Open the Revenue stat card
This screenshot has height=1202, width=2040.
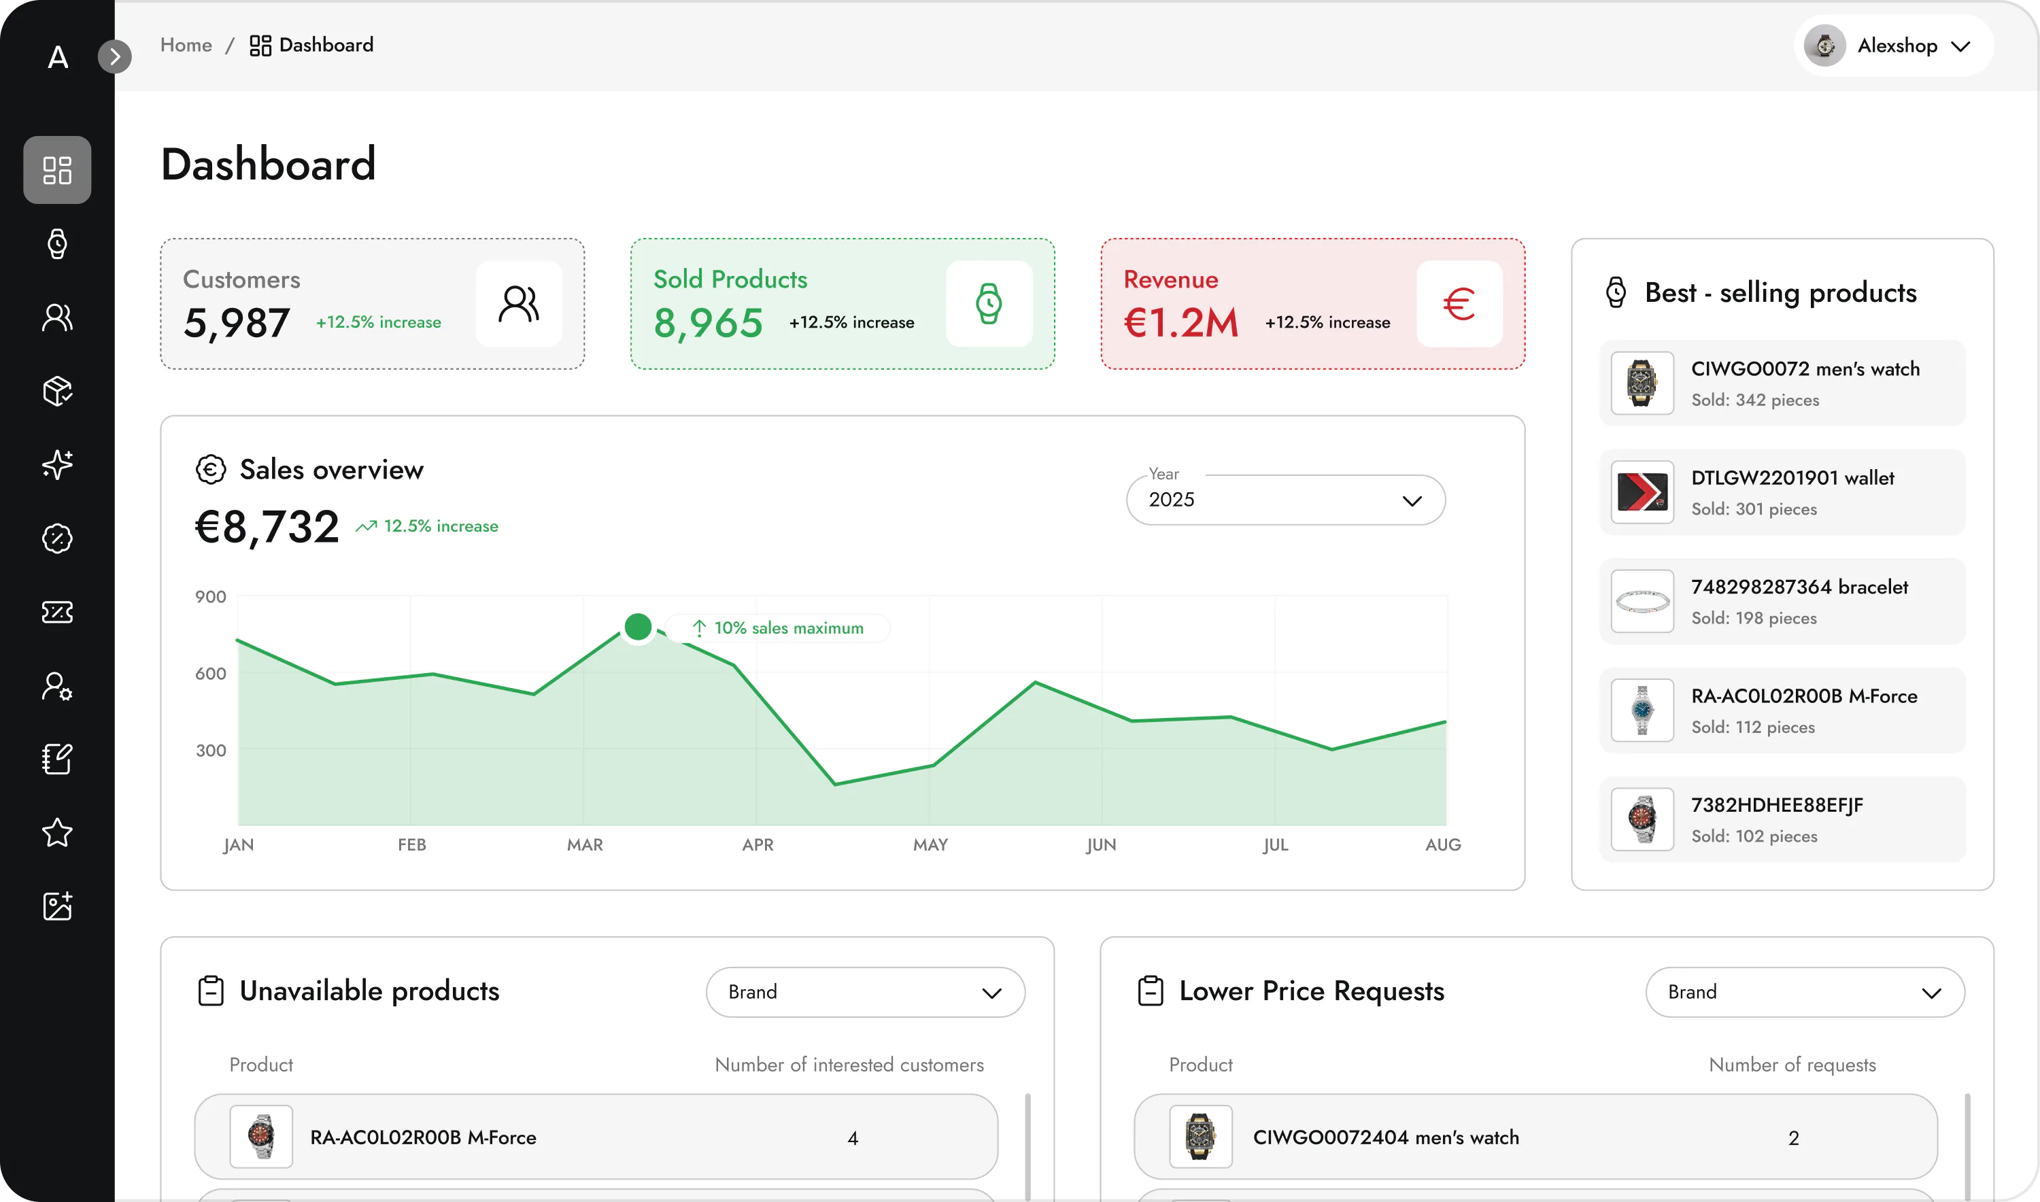(x=1312, y=304)
